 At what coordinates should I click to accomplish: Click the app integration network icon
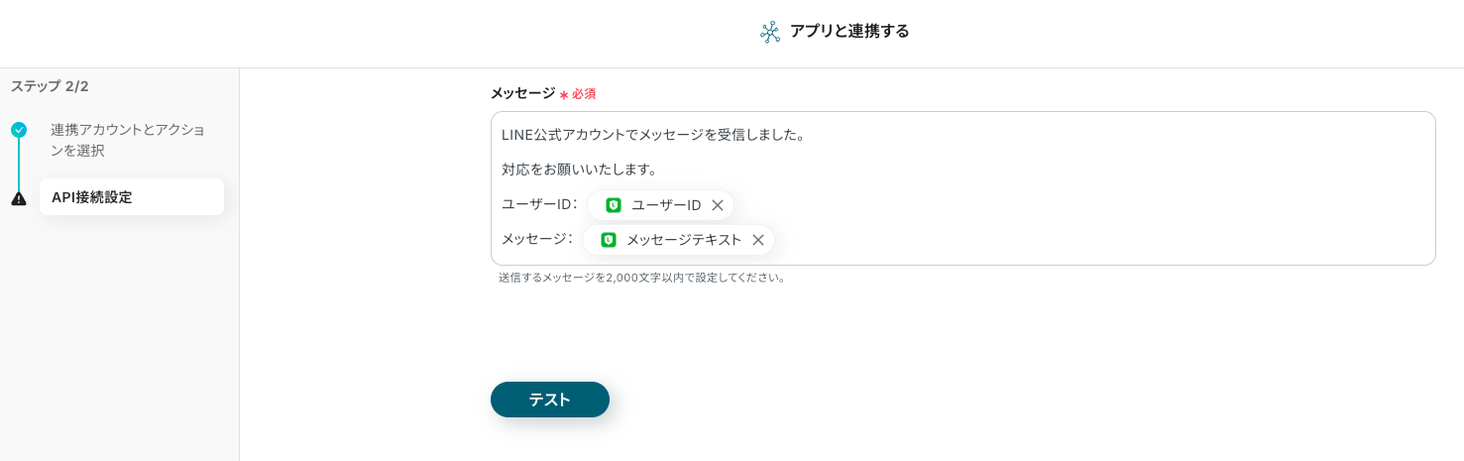(x=770, y=32)
